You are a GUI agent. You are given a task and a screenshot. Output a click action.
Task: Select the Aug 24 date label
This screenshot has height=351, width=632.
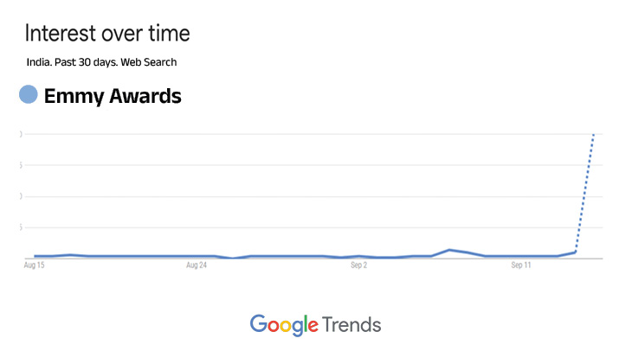point(197,265)
